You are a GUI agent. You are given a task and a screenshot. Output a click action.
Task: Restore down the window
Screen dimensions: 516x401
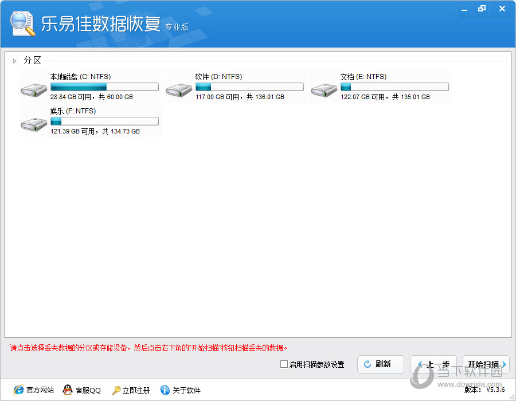click(482, 9)
